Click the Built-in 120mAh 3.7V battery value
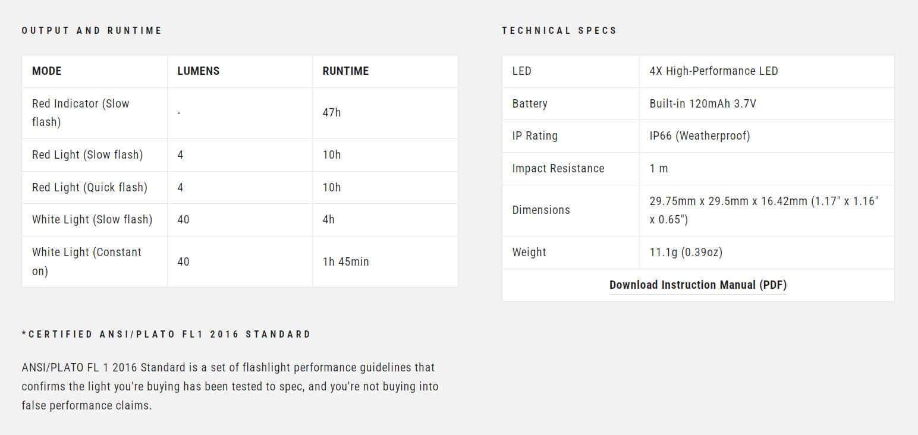 [x=703, y=104]
